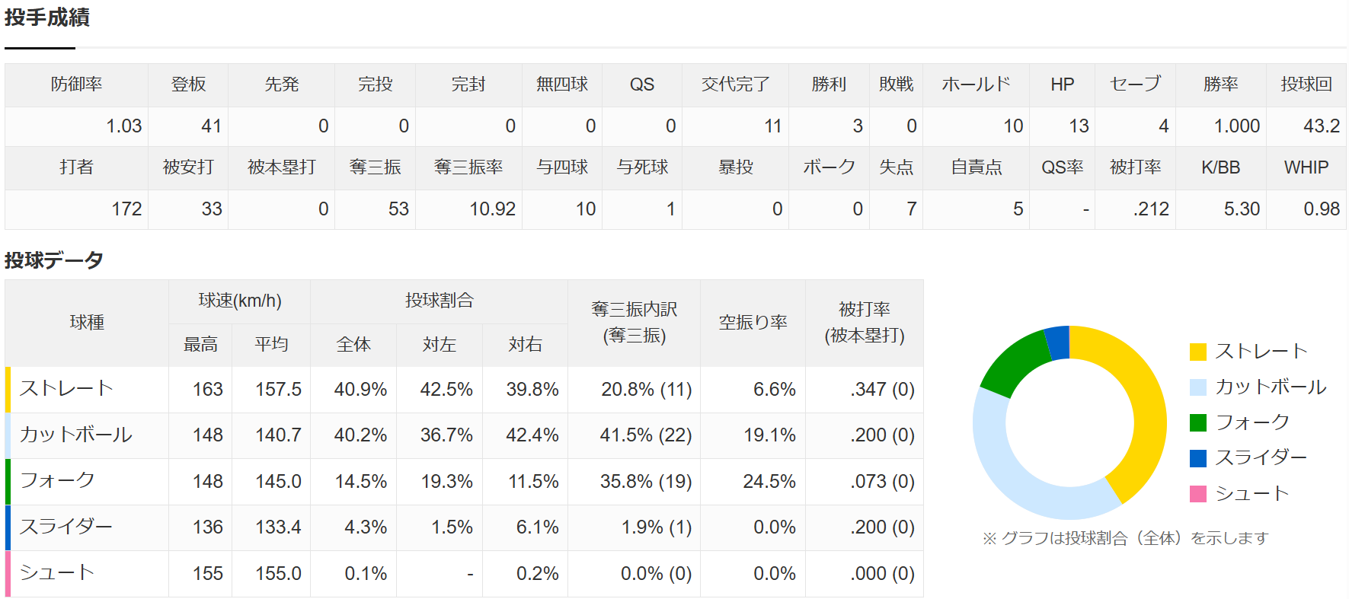The width and height of the screenshot is (1349, 599).
Task: Click the yellow ストレート legend swatch
Action: point(1197,352)
